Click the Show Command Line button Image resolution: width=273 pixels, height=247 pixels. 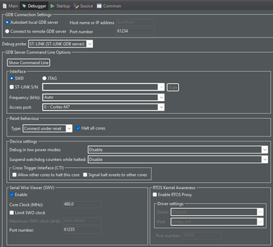(x=29, y=63)
